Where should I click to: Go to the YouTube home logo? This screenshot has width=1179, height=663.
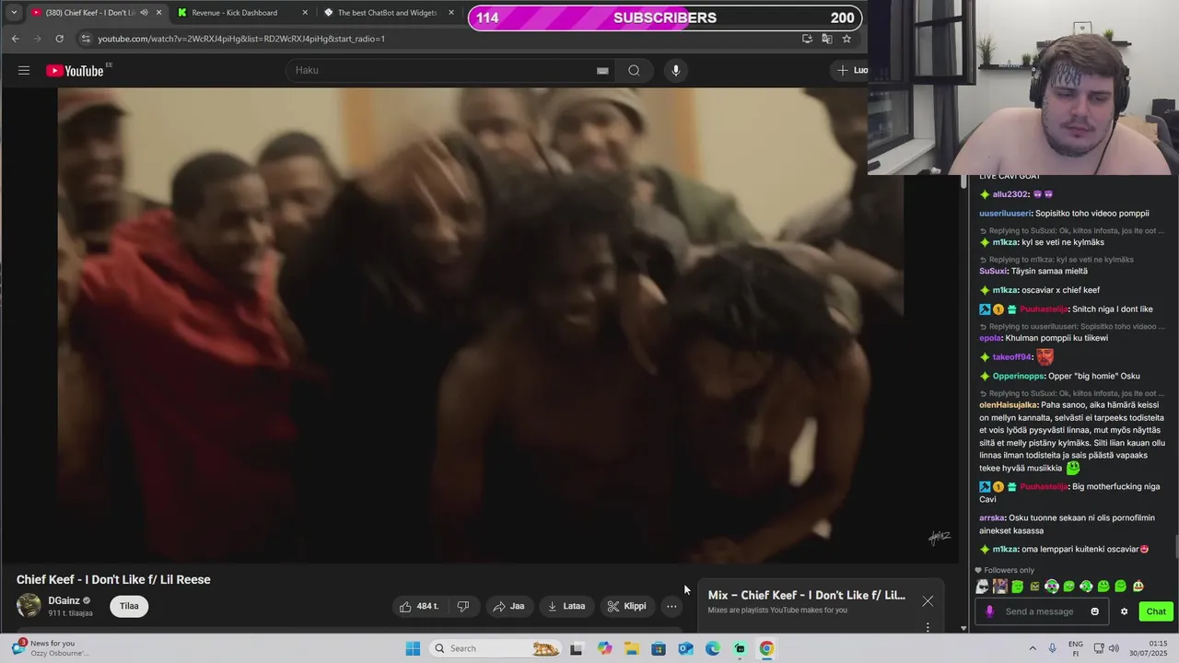pyautogui.click(x=76, y=71)
